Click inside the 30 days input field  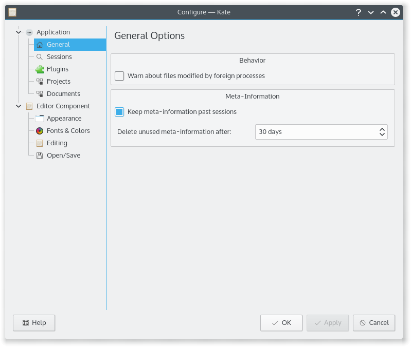click(315, 132)
